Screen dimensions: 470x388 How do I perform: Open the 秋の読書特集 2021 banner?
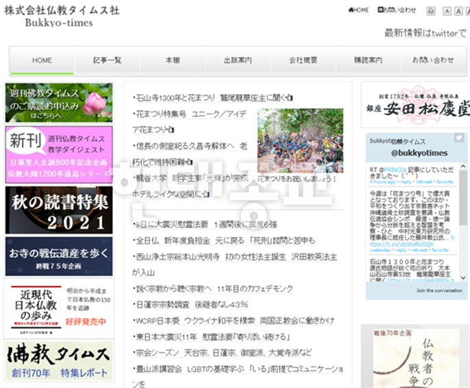(x=59, y=210)
